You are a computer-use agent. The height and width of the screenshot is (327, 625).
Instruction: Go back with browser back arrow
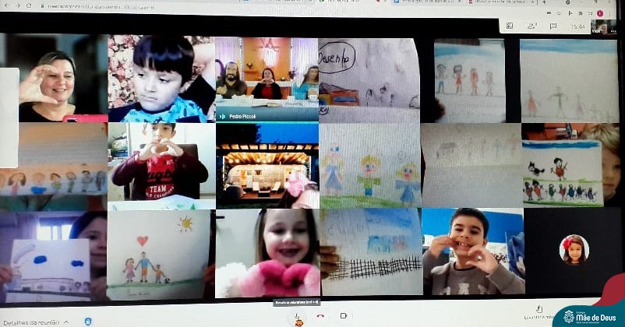[7, 5]
